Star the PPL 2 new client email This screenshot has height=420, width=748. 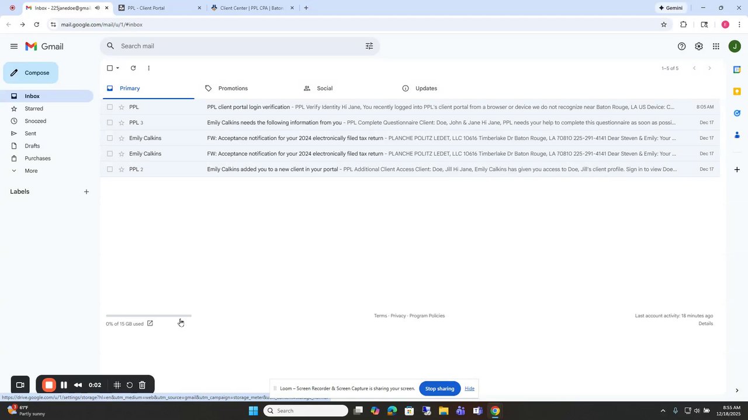(x=122, y=169)
